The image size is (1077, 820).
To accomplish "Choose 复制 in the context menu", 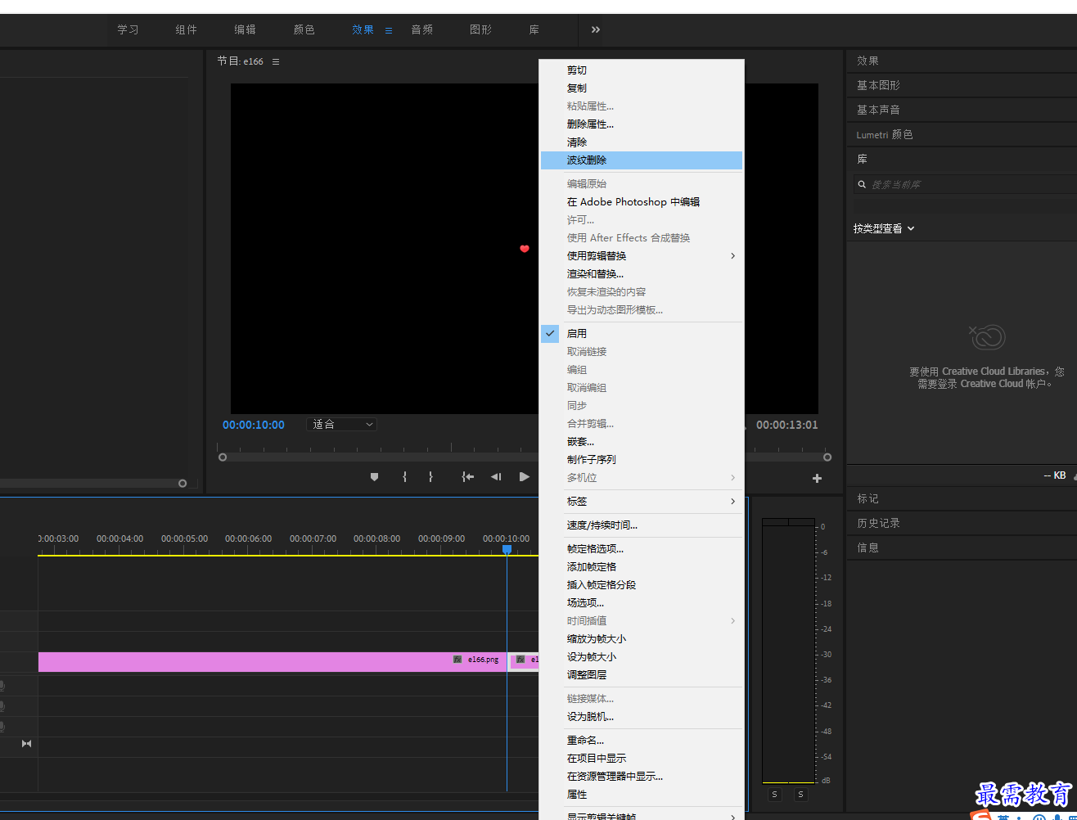I will pyautogui.click(x=642, y=88).
